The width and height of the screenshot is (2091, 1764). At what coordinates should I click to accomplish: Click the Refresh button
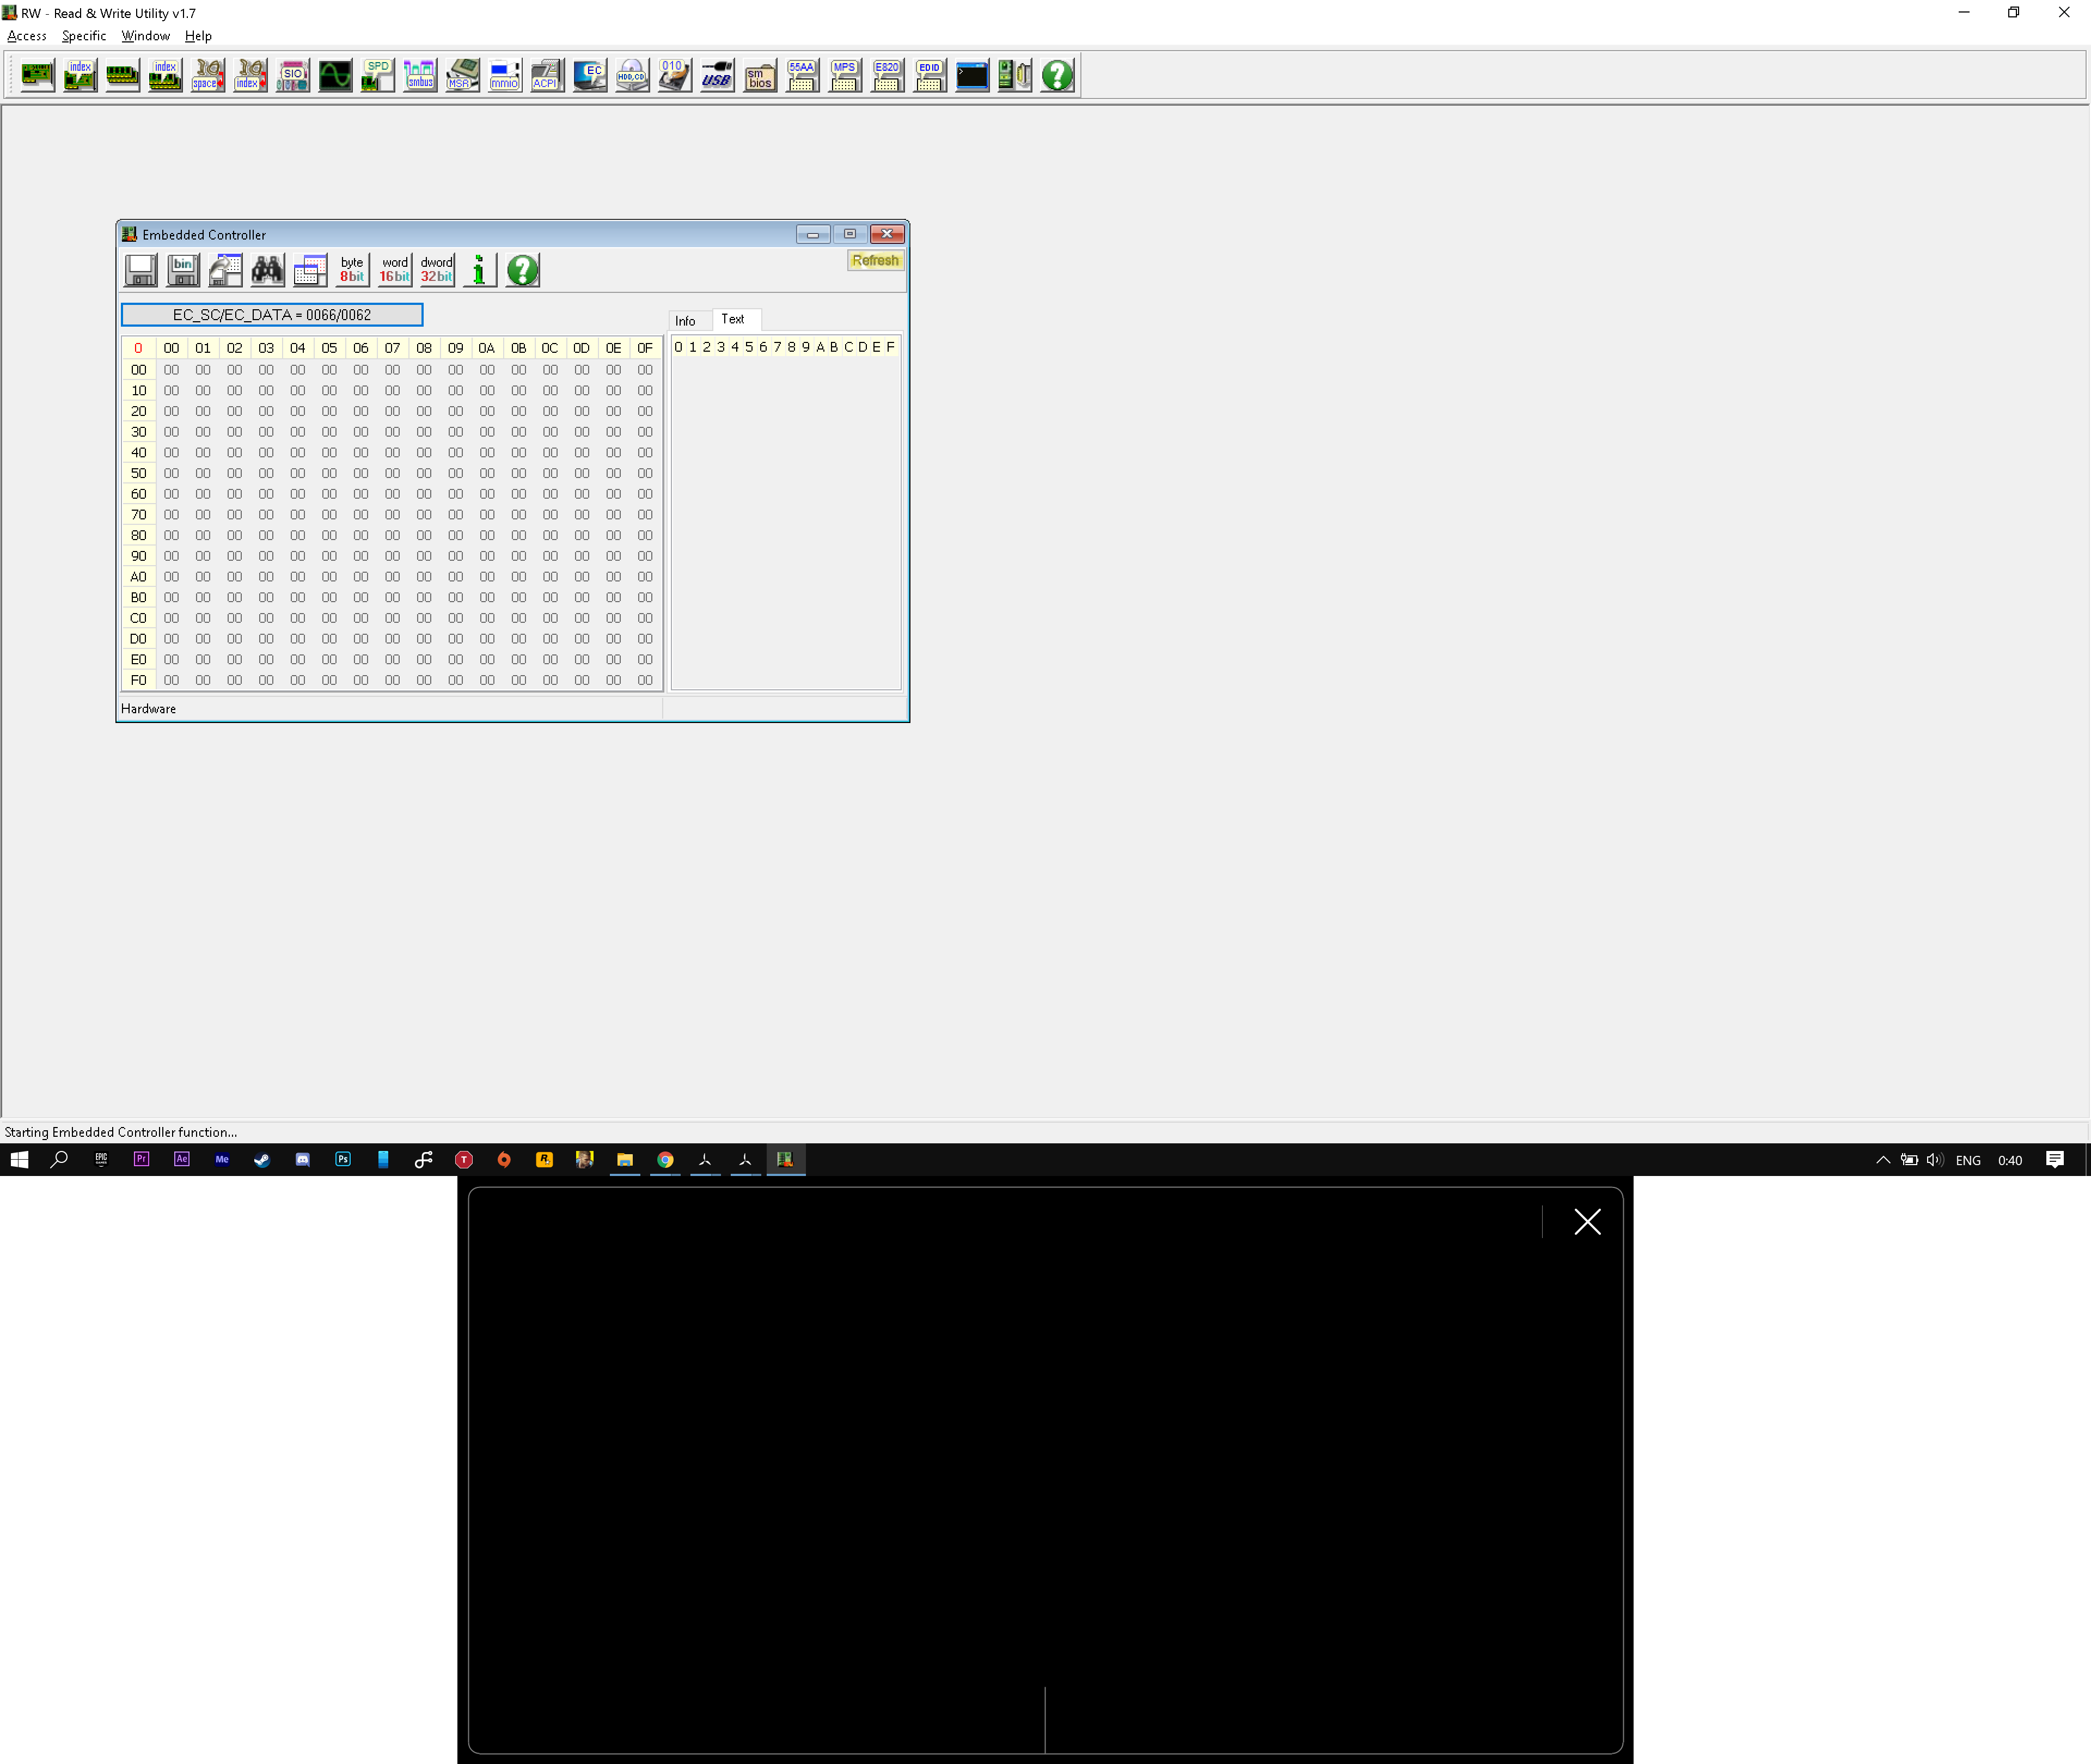tap(875, 261)
